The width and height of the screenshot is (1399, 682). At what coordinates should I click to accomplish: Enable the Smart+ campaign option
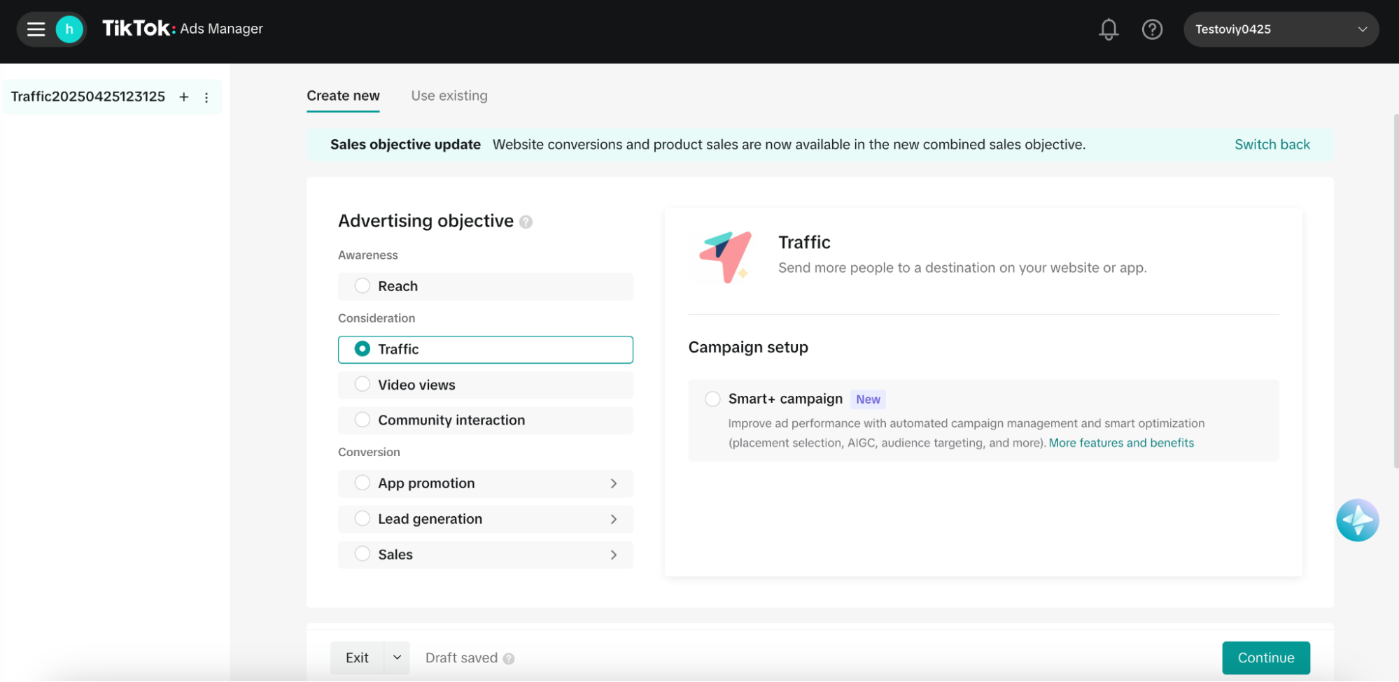712,399
